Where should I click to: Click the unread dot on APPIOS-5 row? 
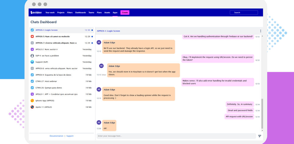tap(92, 37)
